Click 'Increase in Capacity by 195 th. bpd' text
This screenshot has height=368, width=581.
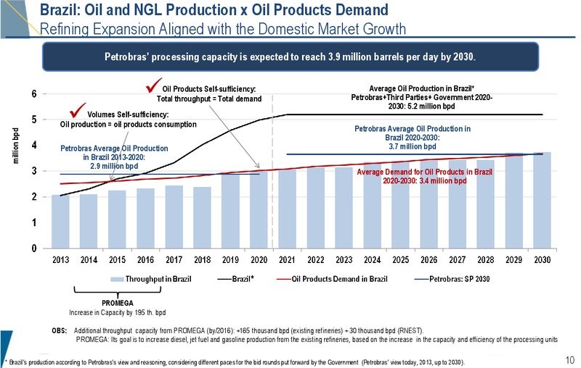(118, 312)
